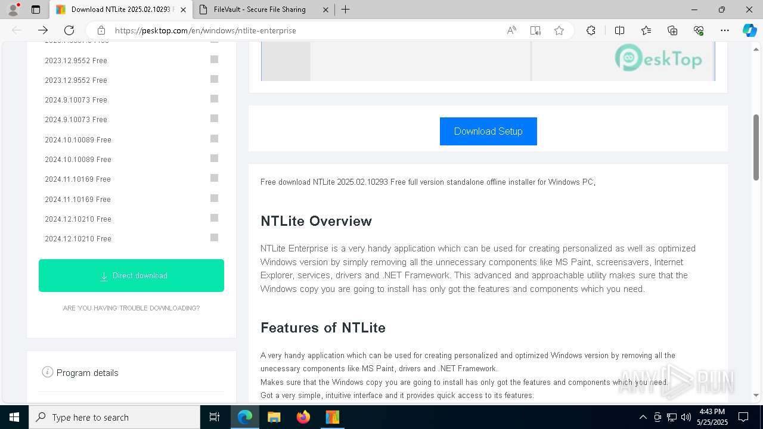
Task: Click gray icon beside first 2023.12.9552 row
Action: [x=214, y=59]
